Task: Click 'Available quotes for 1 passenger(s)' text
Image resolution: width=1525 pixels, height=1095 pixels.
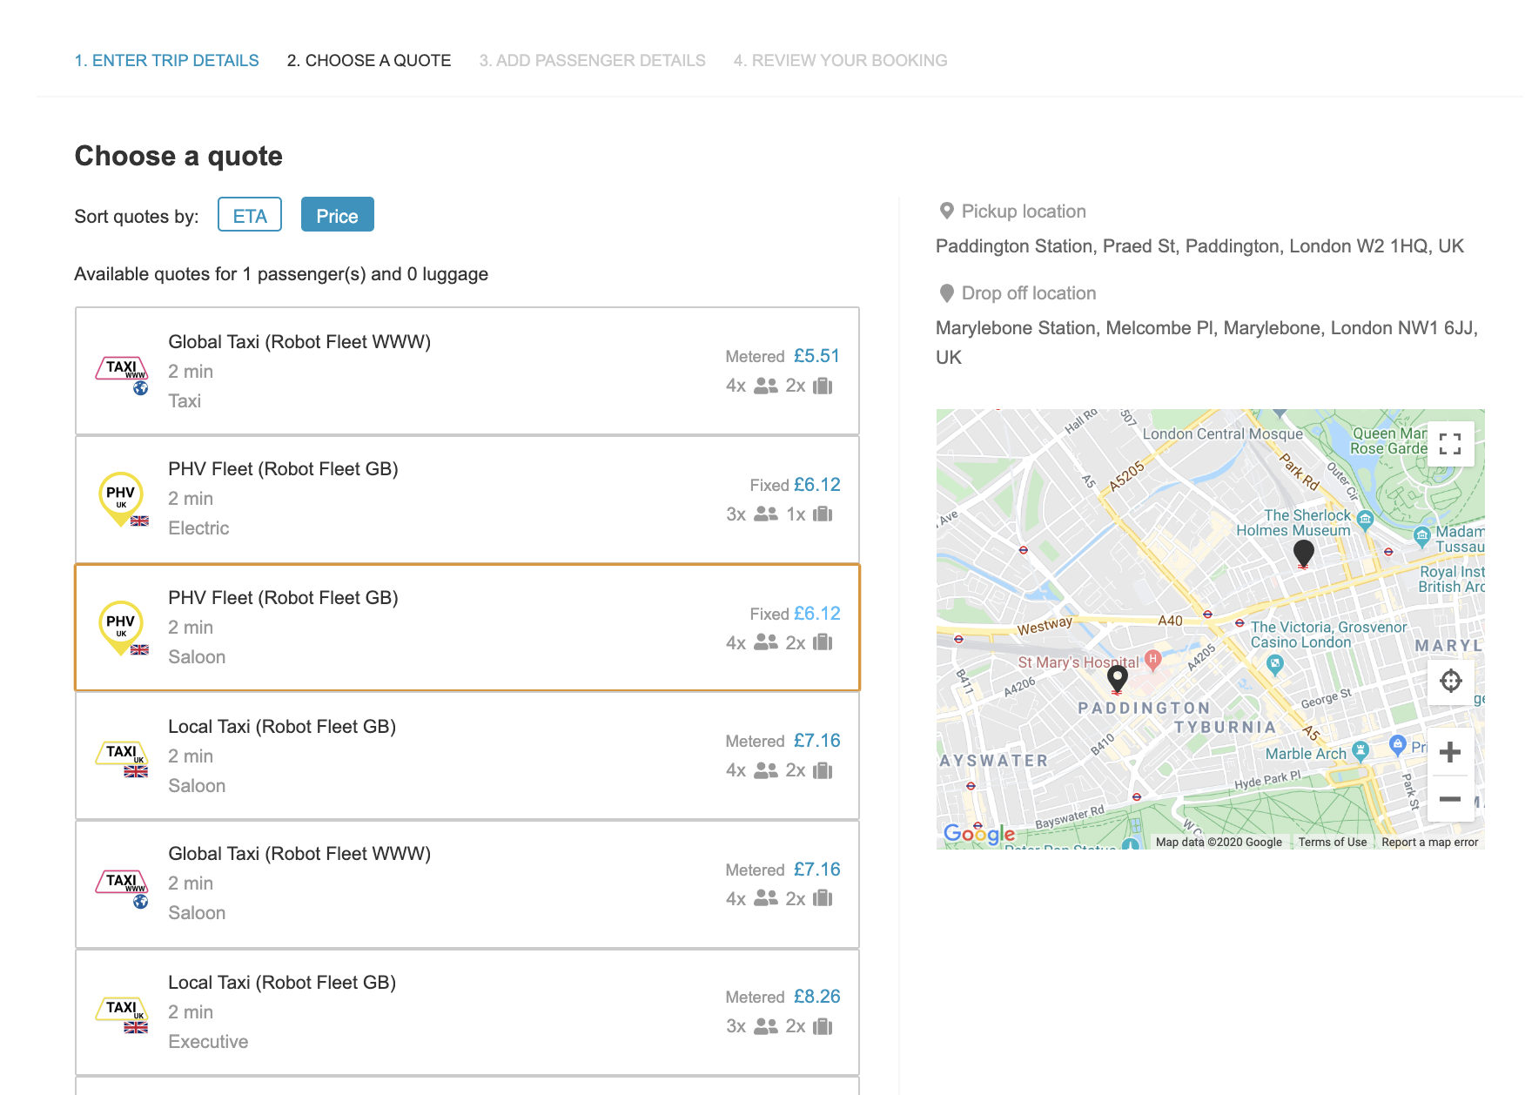Action: click(281, 274)
